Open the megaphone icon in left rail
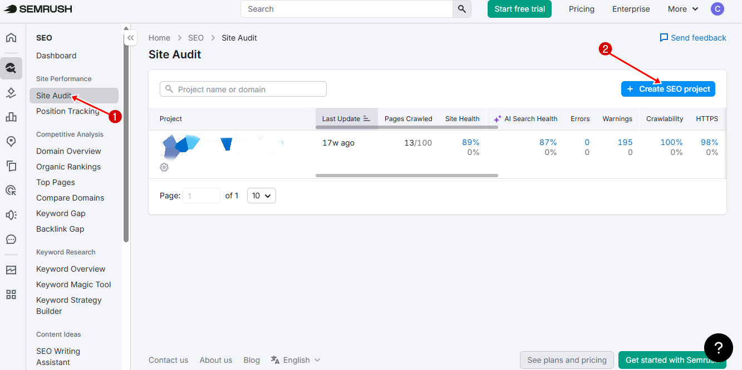Image resolution: width=742 pixels, height=370 pixels. (11, 214)
